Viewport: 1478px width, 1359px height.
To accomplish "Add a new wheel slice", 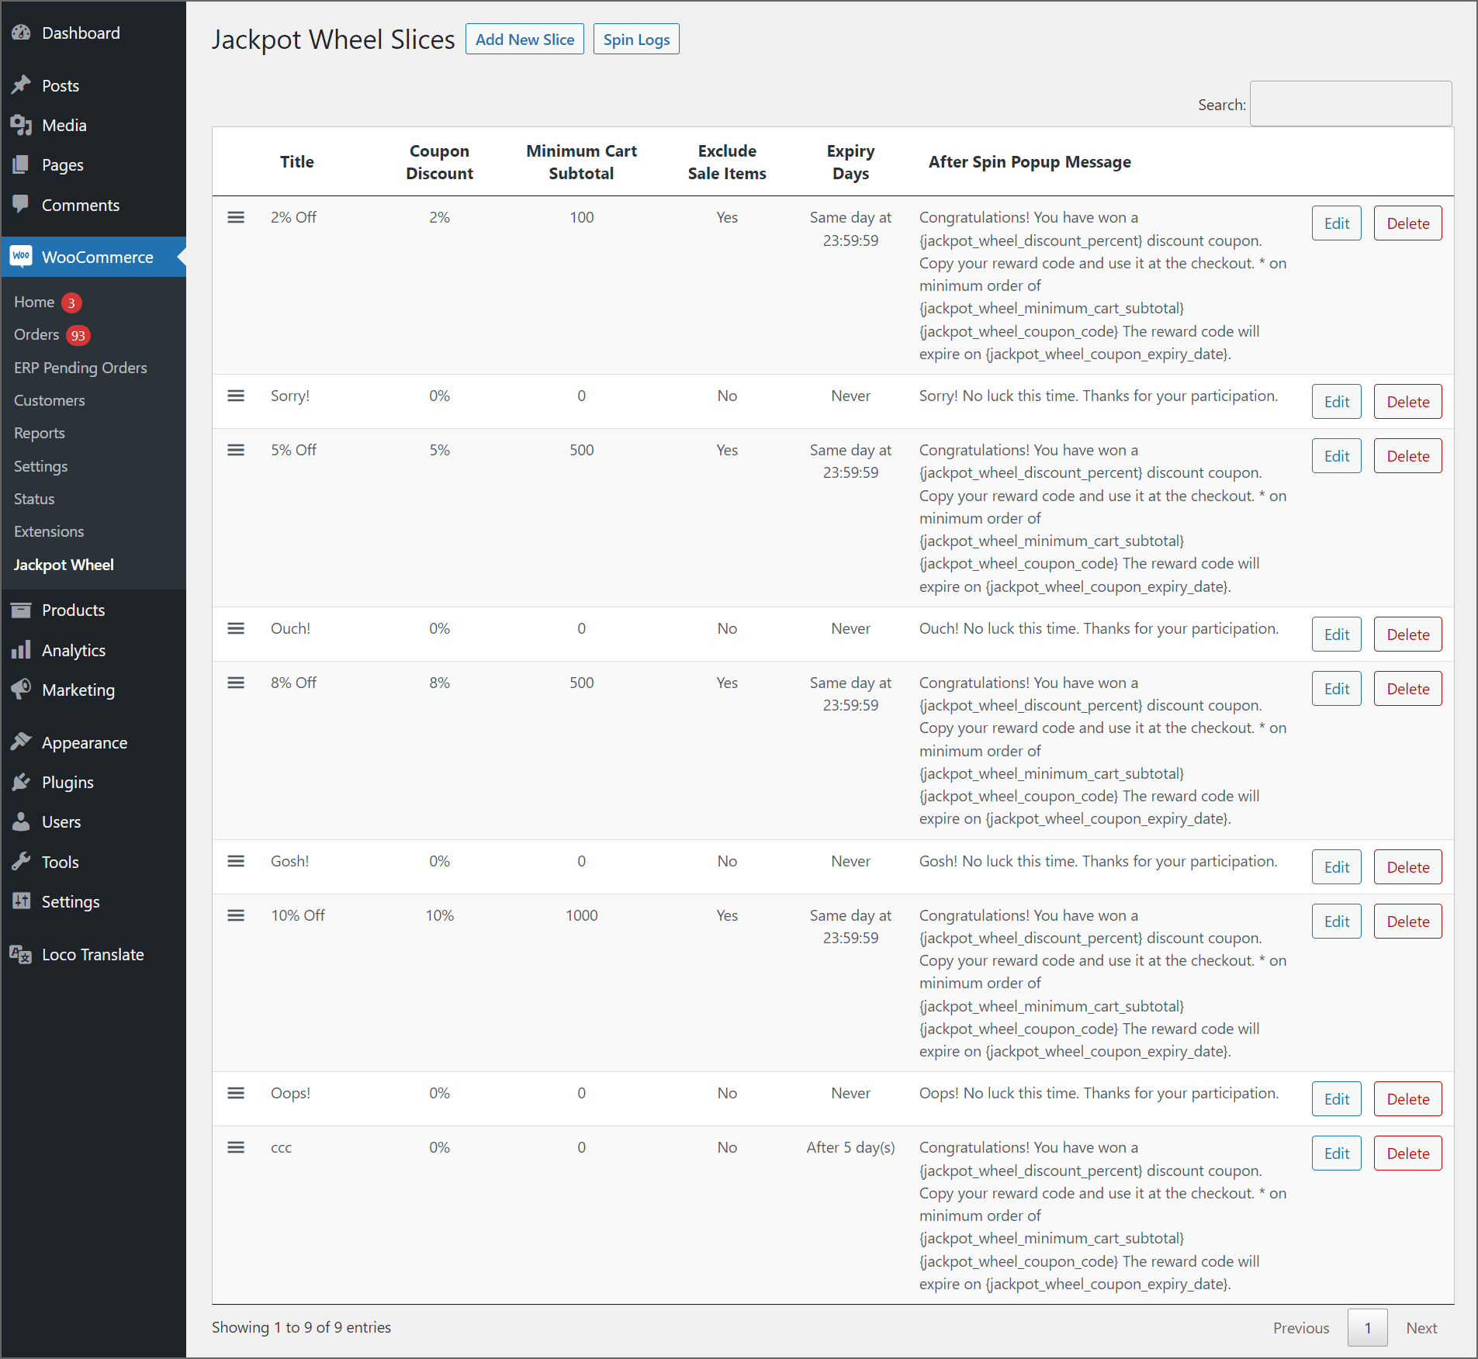I will 524,39.
